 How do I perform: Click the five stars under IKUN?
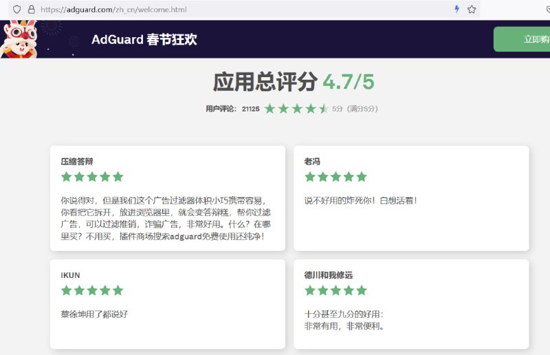(x=92, y=290)
